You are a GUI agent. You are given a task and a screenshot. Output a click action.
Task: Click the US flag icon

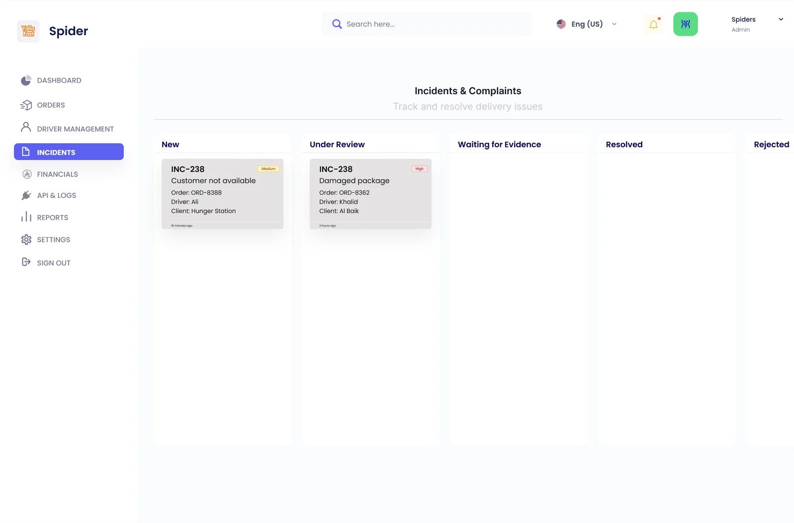point(561,24)
